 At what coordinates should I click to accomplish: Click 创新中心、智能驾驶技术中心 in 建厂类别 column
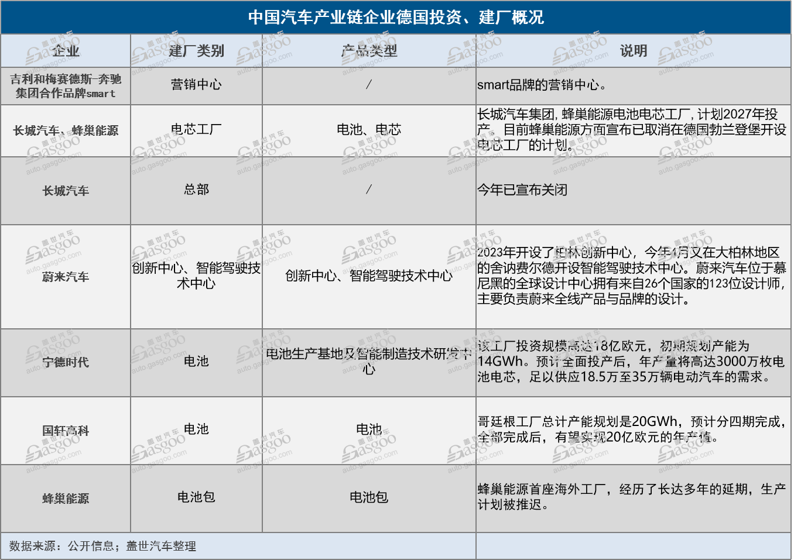(x=196, y=276)
